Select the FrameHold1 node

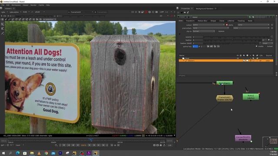(x=225, y=98)
